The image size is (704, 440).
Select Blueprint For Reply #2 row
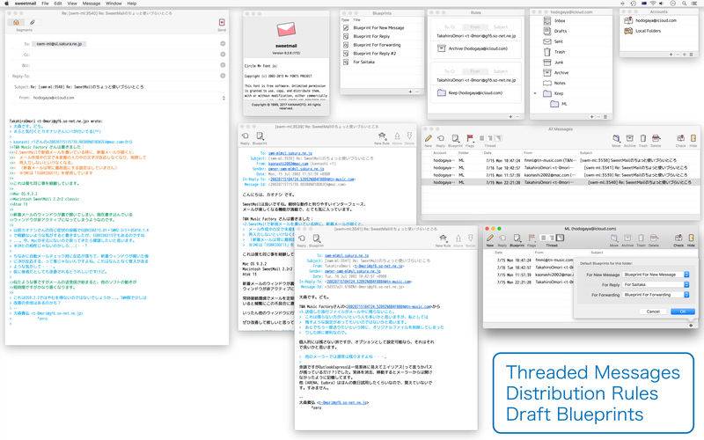pos(382,54)
